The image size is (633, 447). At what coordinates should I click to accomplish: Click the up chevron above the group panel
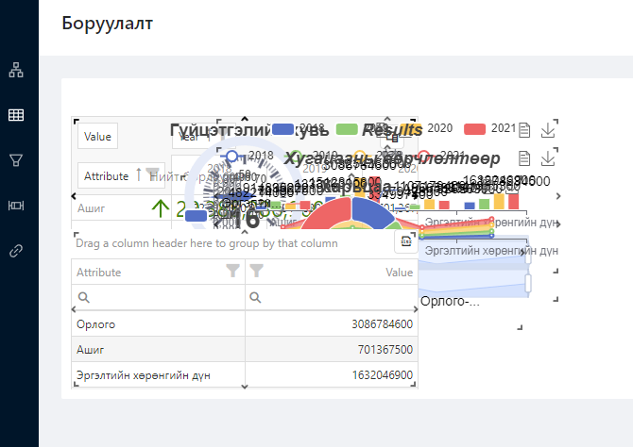point(245,232)
